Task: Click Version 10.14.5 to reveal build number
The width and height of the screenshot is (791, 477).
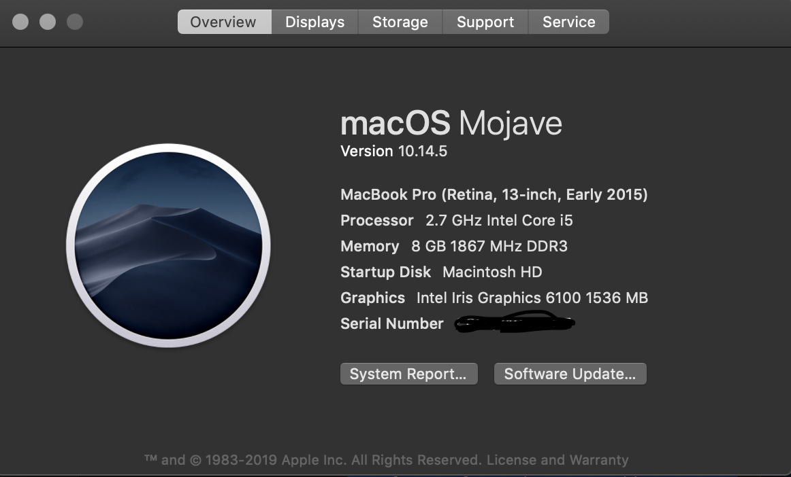Action: [x=393, y=151]
